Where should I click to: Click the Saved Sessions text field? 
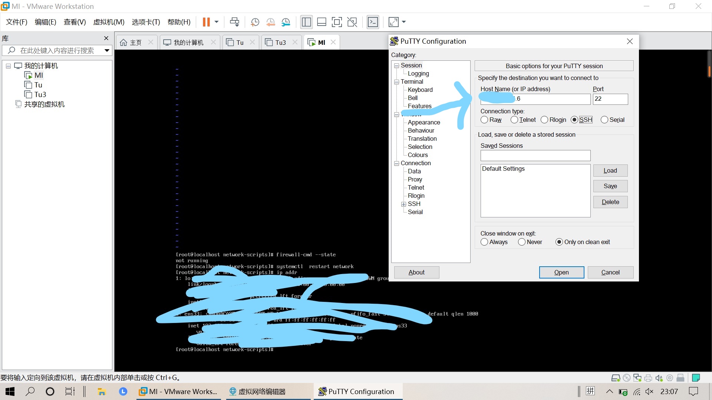tap(535, 156)
